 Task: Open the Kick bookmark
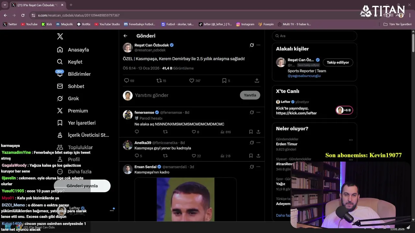pyautogui.click(x=47, y=24)
